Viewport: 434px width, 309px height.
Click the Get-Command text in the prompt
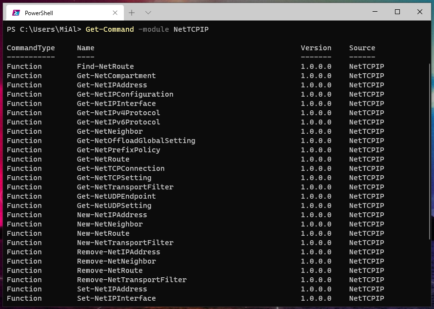[x=110, y=29]
